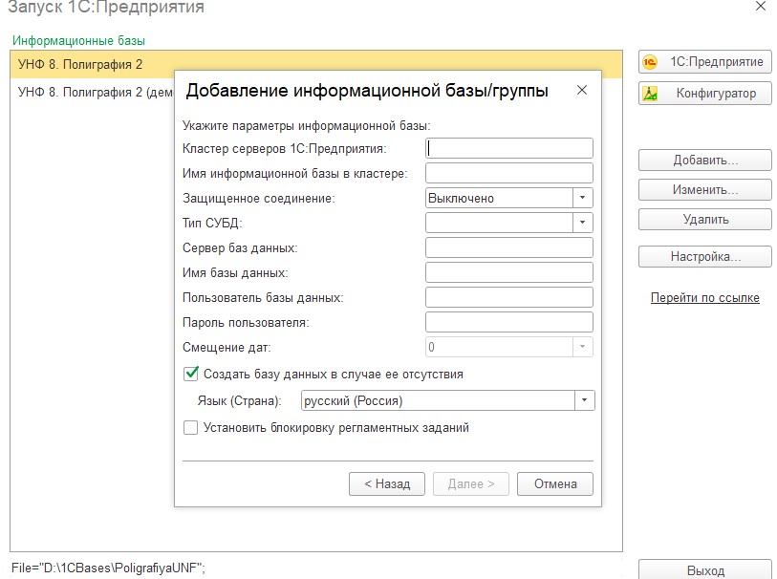Follow the Перейти по ссылке link
Image resolution: width=777 pixels, height=579 pixels.
704,298
